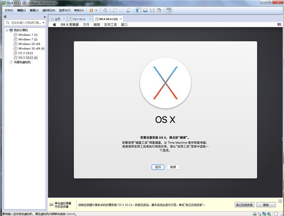Click the VMware Workstation title bar icon
The image size is (284, 216).
coord(4,3)
